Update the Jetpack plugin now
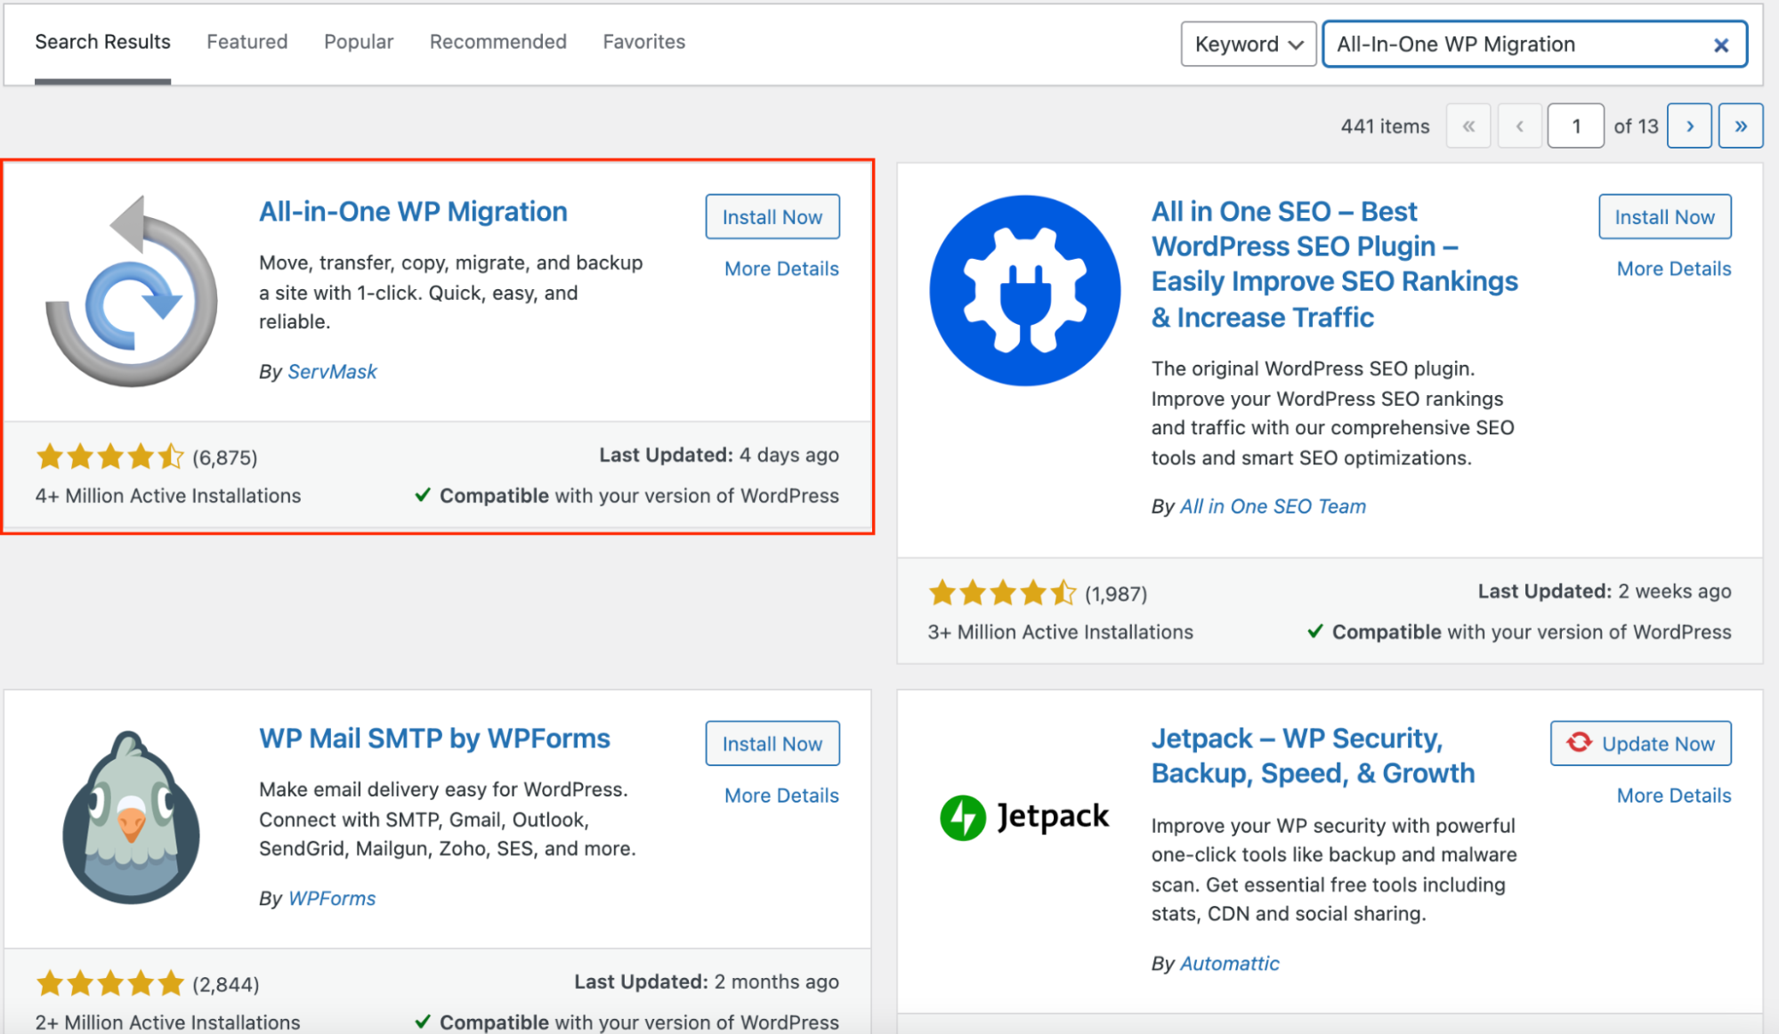Viewport: 1779px width, 1034px height. [x=1640, y=743]
